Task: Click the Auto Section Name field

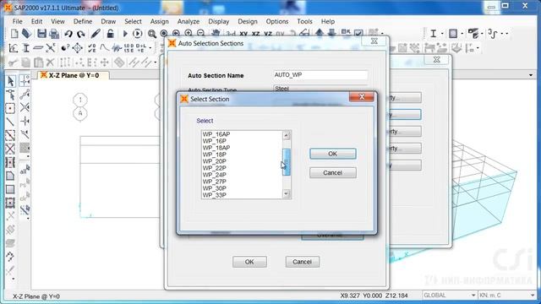Action: pyautogui.click(x=320, y=75)
